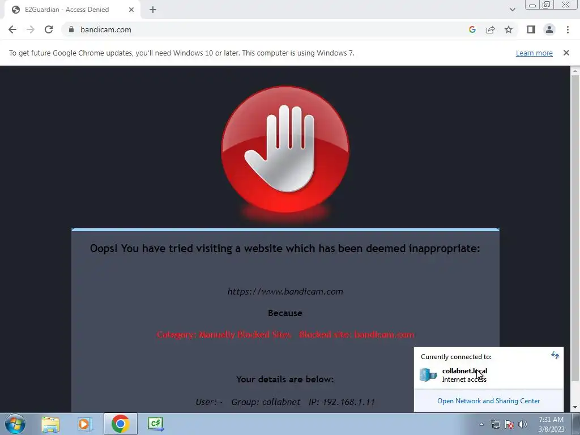View site information via lock icon
The height and width of the screenshot is (435, 580).
click(x=71, y=29)
